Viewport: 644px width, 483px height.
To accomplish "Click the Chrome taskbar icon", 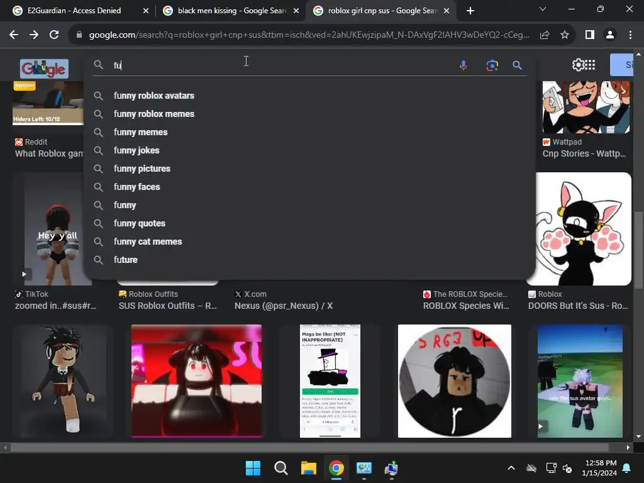I will point(336,468).
